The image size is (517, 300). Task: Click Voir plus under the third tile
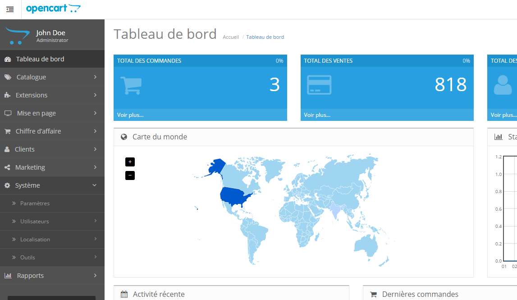503,115
